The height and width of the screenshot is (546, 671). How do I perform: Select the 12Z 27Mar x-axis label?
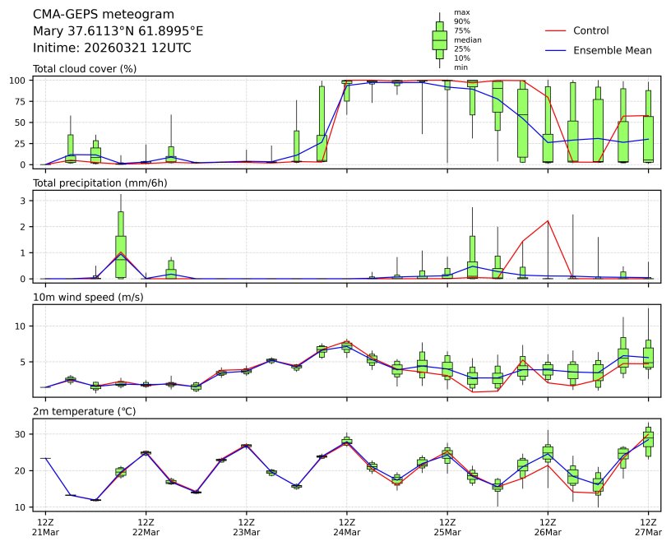(649, 527)
